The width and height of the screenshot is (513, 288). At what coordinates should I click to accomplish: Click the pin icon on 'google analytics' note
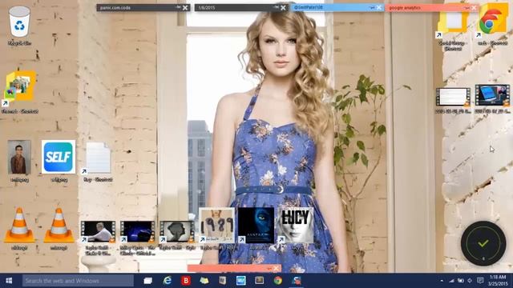pyautogui.click(x=467, y=7)
